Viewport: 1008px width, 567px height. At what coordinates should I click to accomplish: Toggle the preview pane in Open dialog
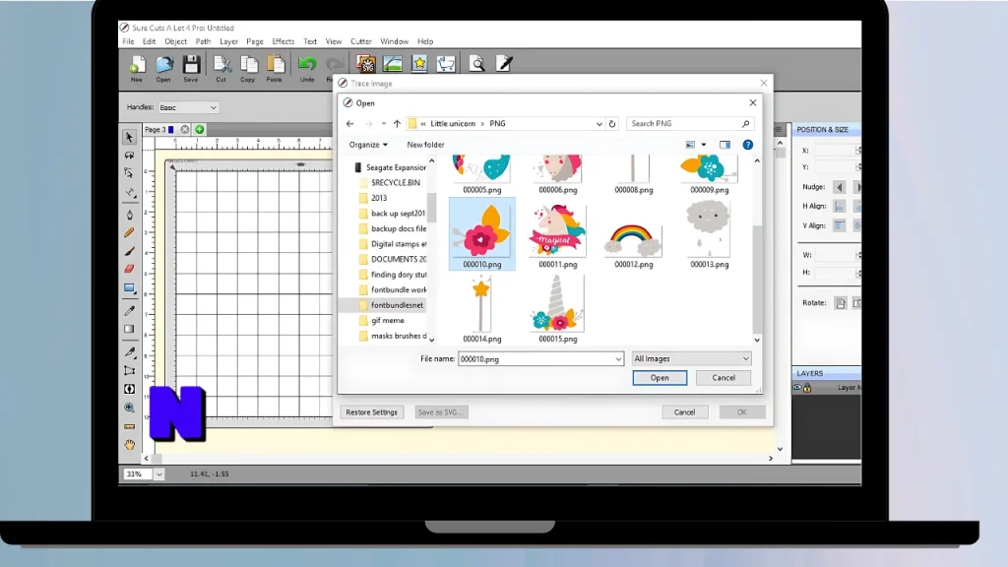(x=725, y=145)
